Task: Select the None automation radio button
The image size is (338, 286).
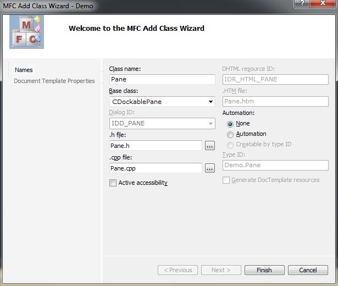Action: (230, 124)
